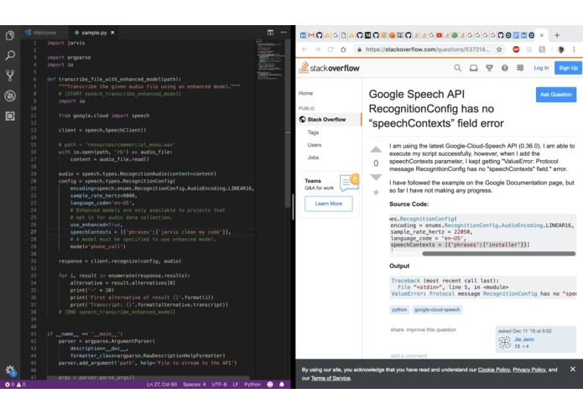Open the Stack Overflow inbox icon

473,68
